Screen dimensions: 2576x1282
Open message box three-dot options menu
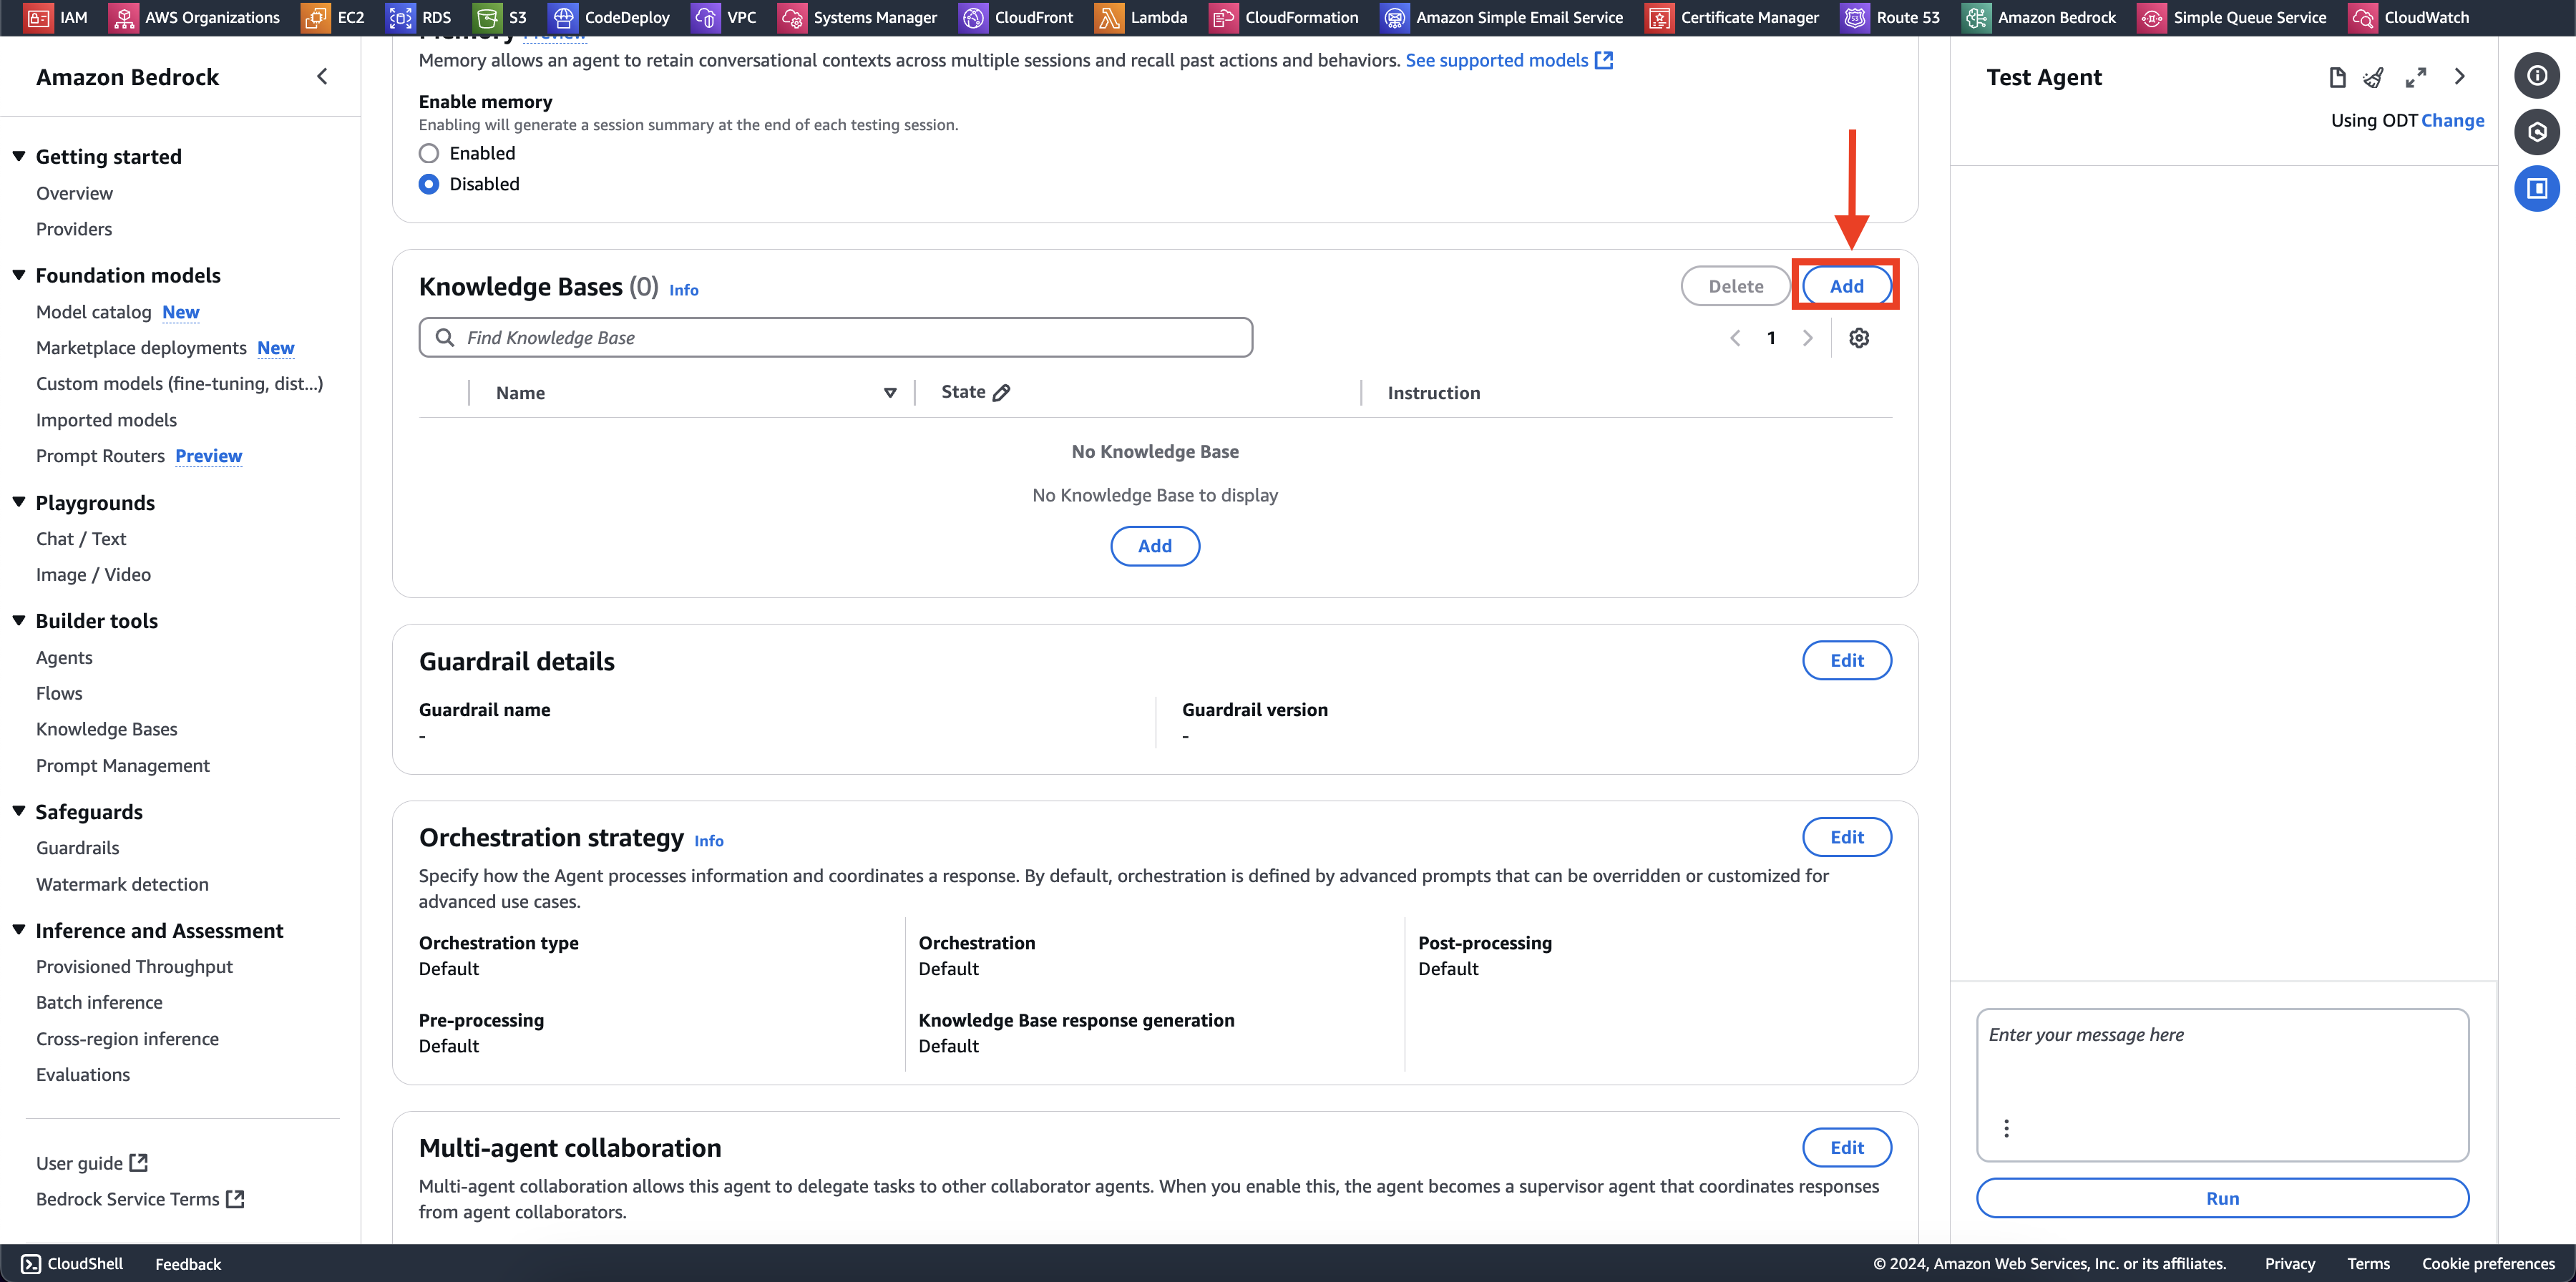[x=2006, y=1128]
